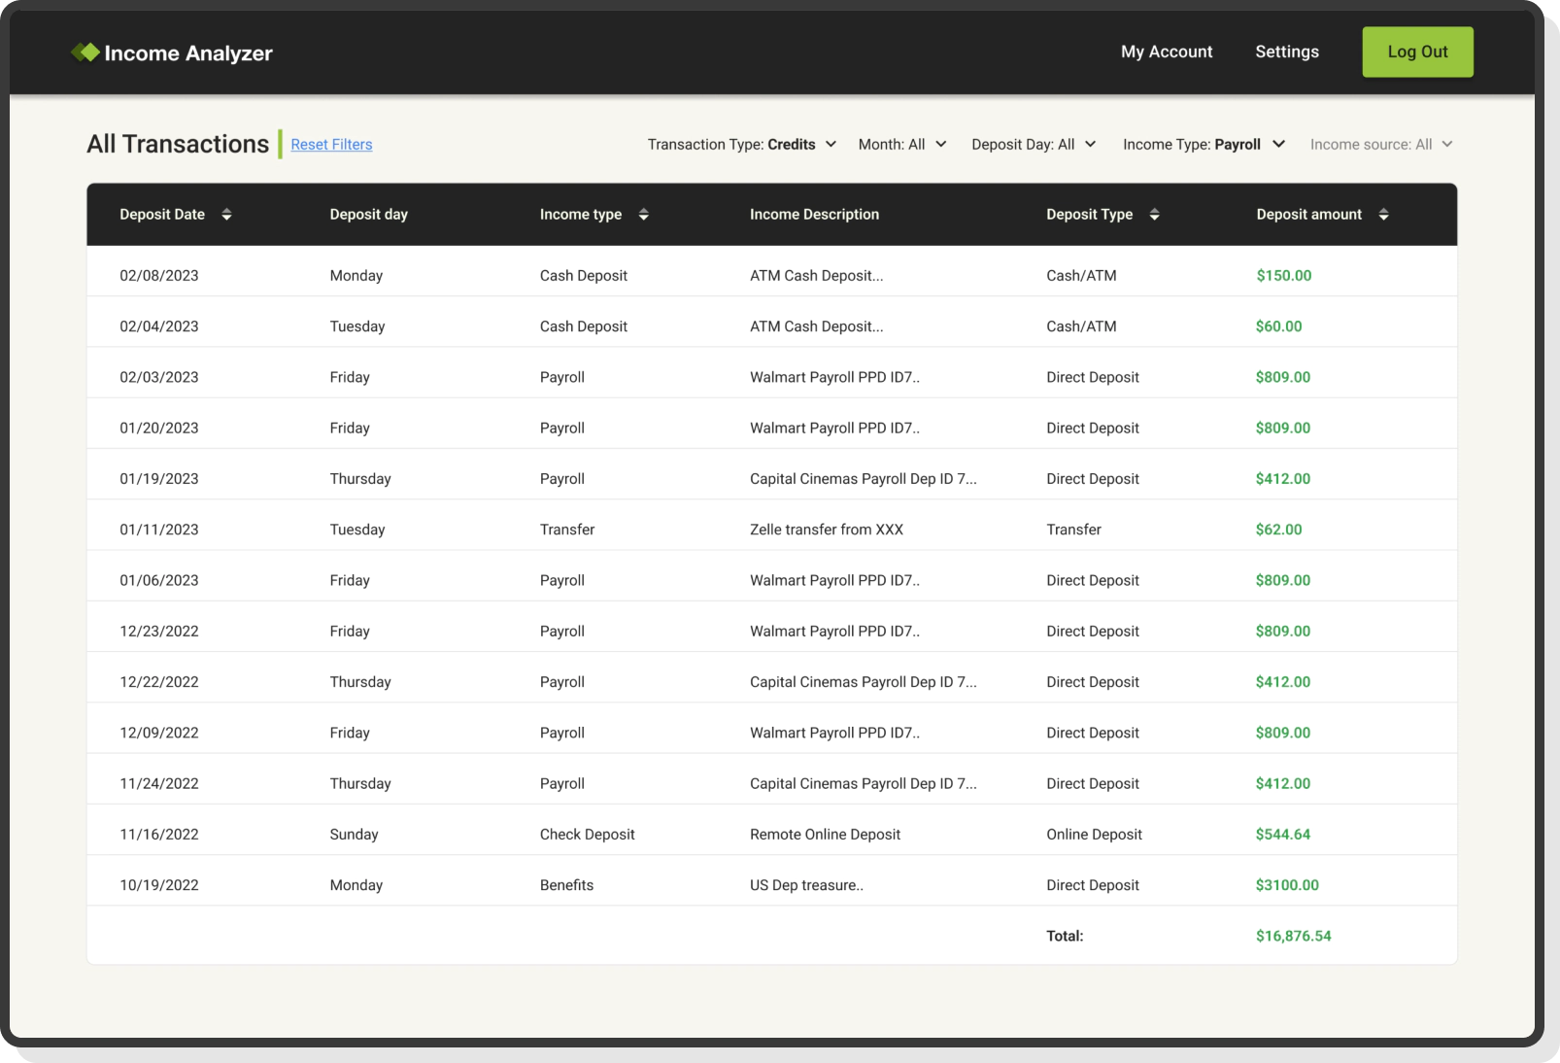Select the Credits transaction type filter
1560x1063 pixels.
[791, 144]
